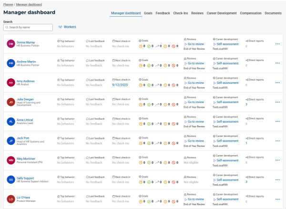Open Amy Andrews' 9/12/2025 check-in date
This screenshot has width=286, height=209.
tap(121, 84)
